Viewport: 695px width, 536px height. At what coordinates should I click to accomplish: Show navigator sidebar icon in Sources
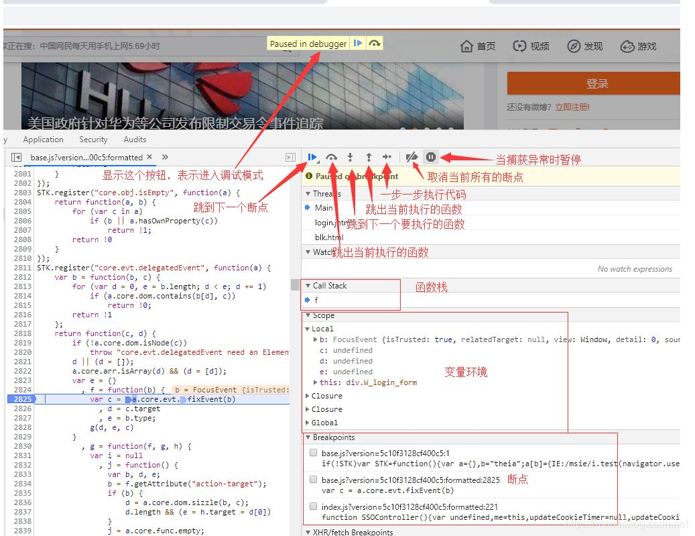click(x=16, y=157)
